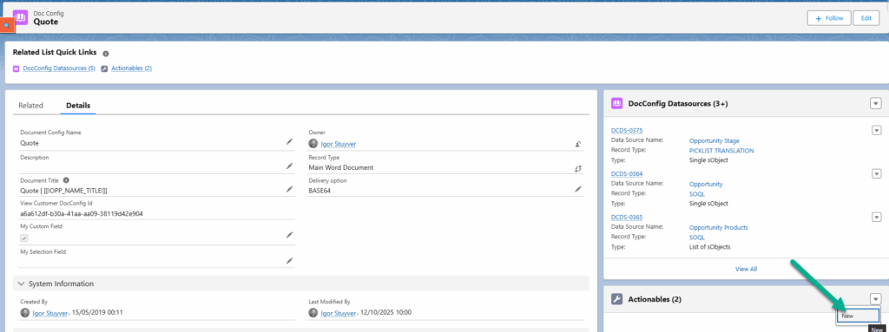Viewport: 889px width, 332px height.
Task: Open the DocConfig Datasources (5) quick link
Action: [59, 68]
